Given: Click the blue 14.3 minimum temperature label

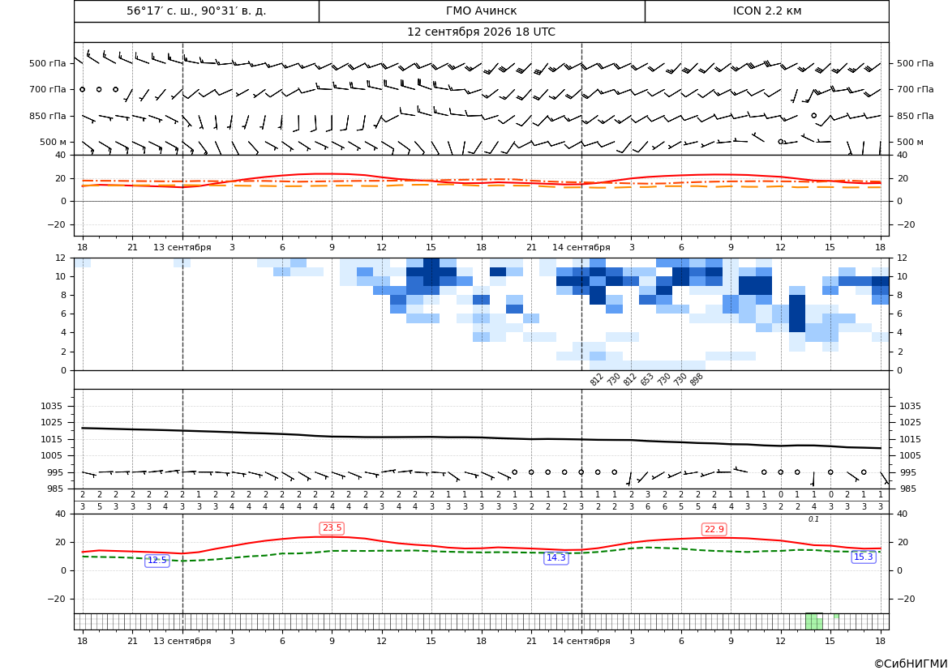Looking at the screenshot, I should (556, 557).
